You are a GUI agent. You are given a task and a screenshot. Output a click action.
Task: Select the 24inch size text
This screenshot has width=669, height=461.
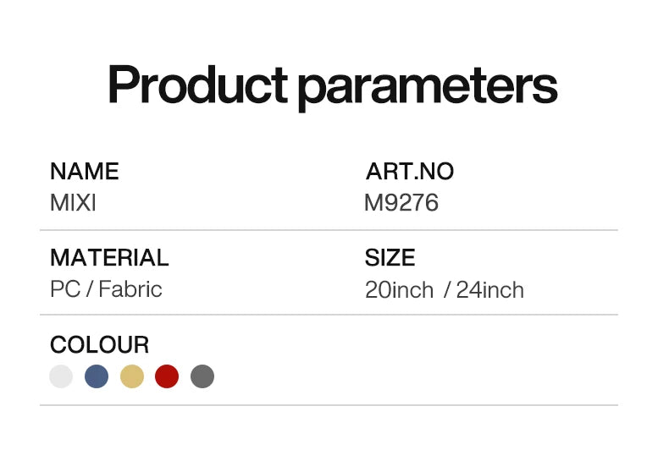pos(490,290)
